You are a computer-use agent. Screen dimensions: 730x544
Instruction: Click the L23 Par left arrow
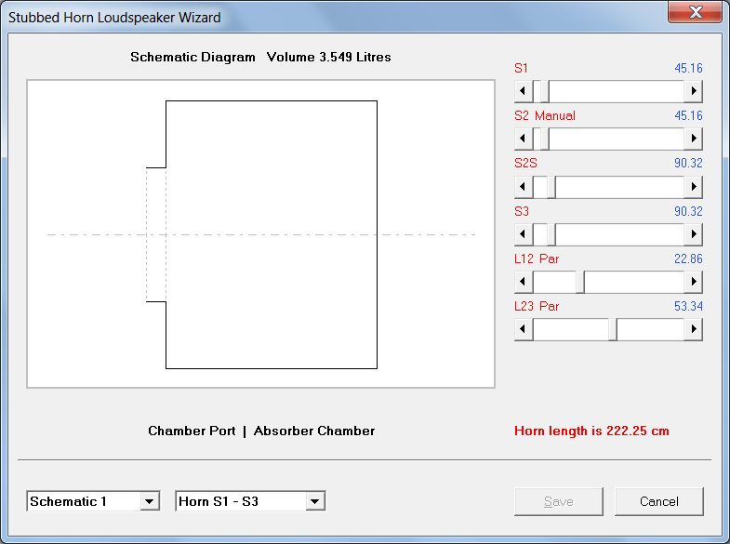pyautogui.click(x=524, y=329)
